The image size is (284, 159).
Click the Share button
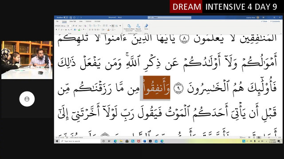click(264, 22)
